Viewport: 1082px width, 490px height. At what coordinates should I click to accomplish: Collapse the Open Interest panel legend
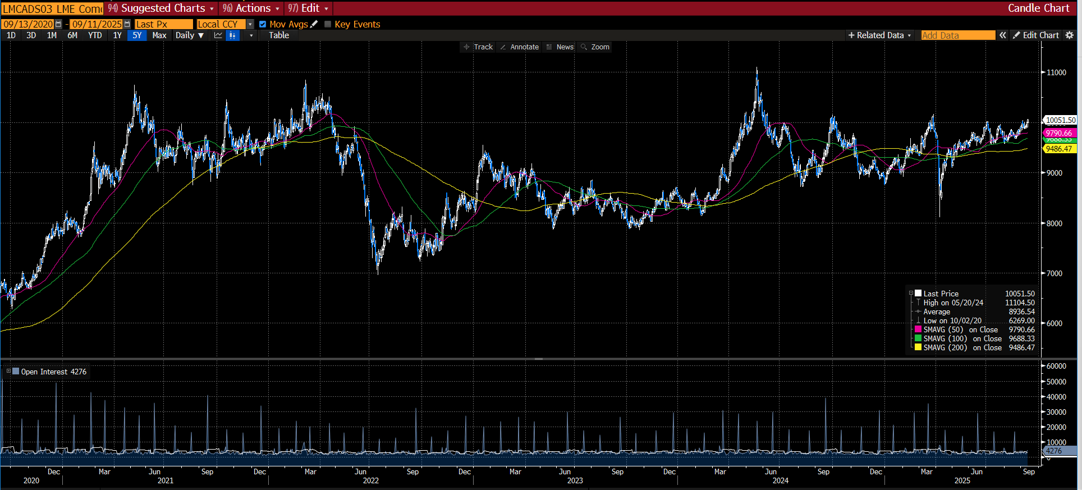click(x=8, y=372)
